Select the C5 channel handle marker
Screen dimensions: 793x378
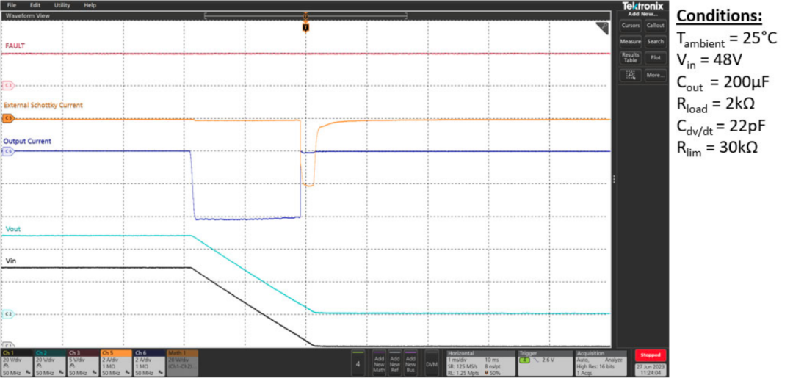pos(8,117)
